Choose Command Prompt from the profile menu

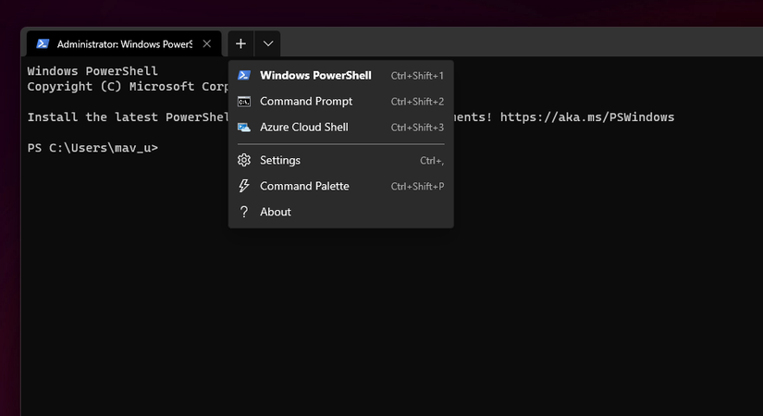[341, 101]
